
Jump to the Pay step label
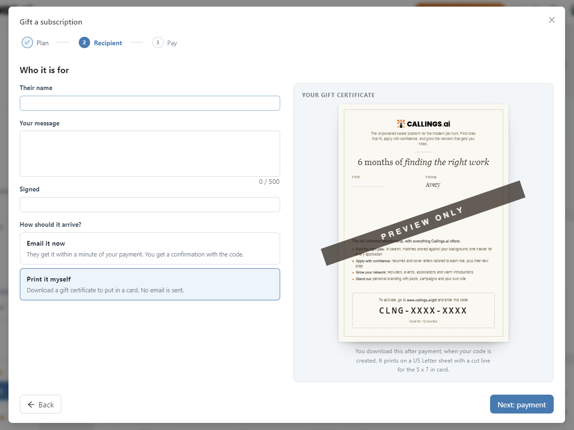[x=172, y=43]
